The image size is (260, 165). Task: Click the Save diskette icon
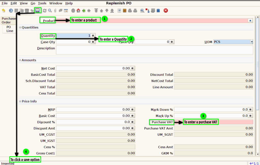coord(38,11)
